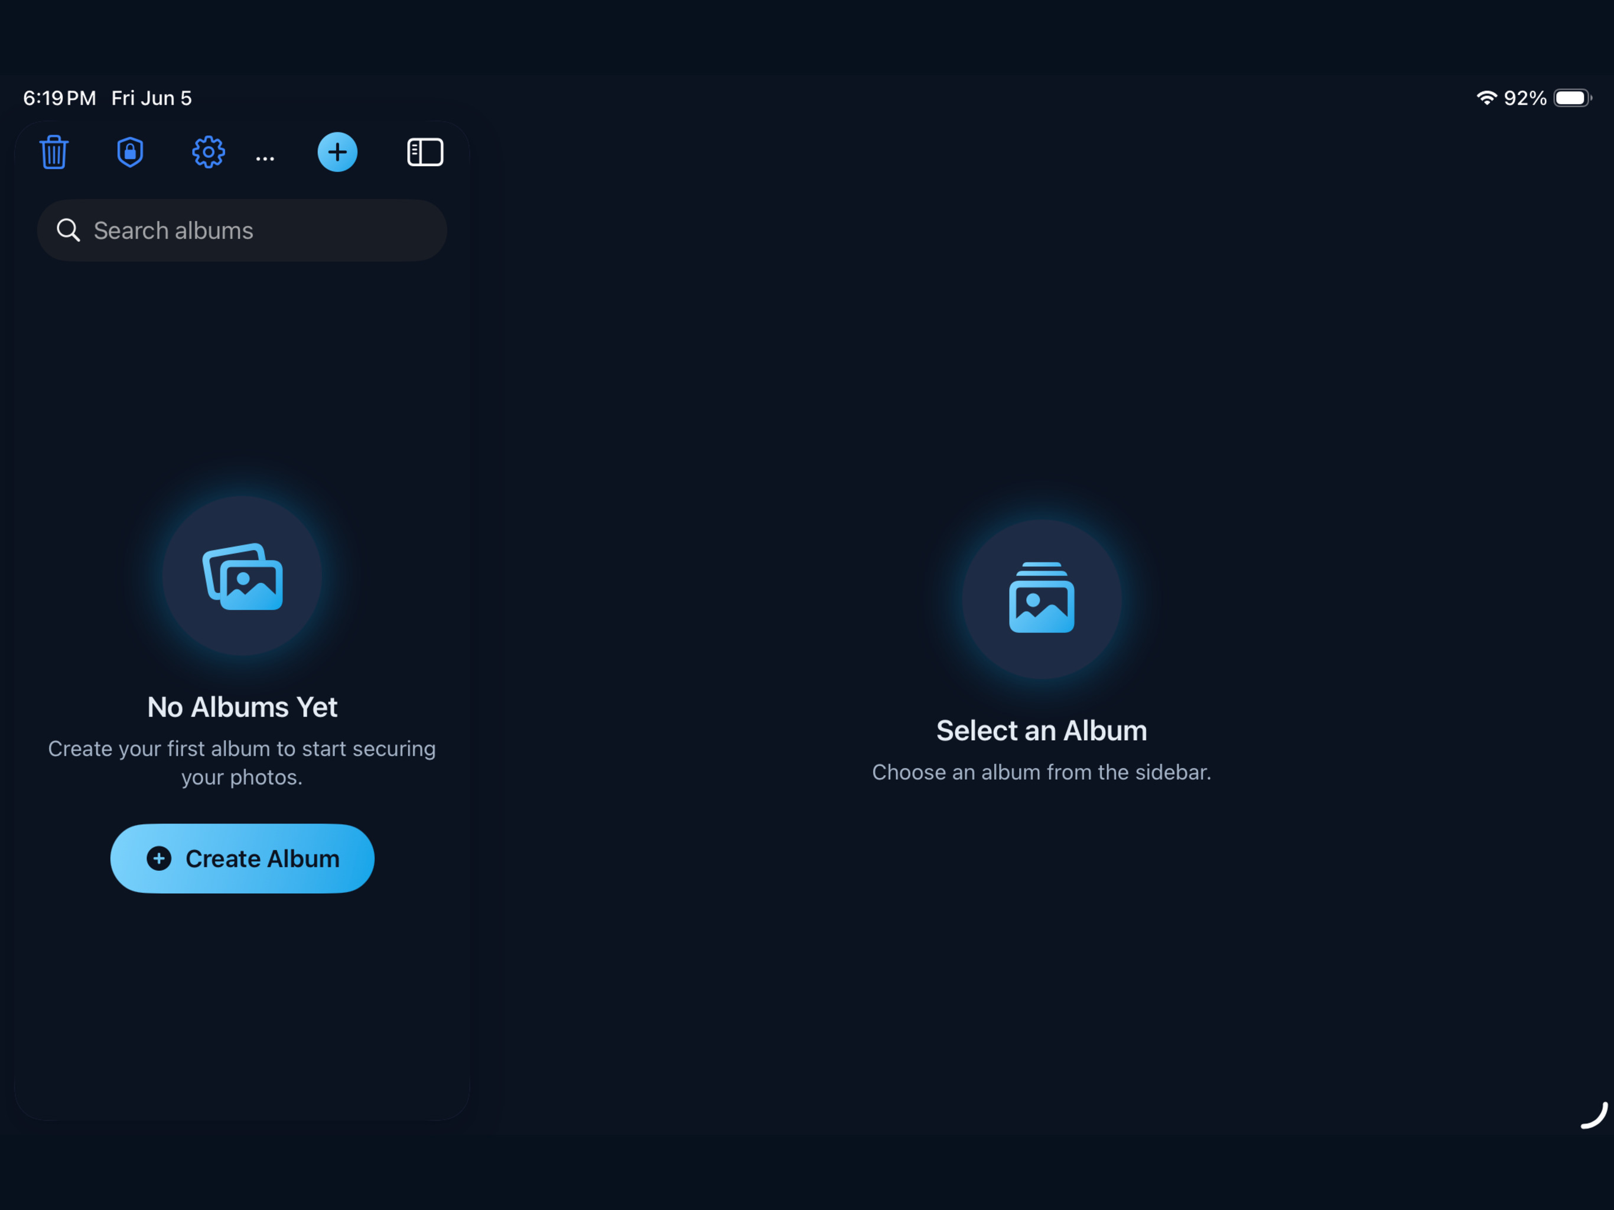Toggle the sidebar panel icon
Image resolution: width=1614 pixels, height=1210 pixels.
click(x=425, y=152)
